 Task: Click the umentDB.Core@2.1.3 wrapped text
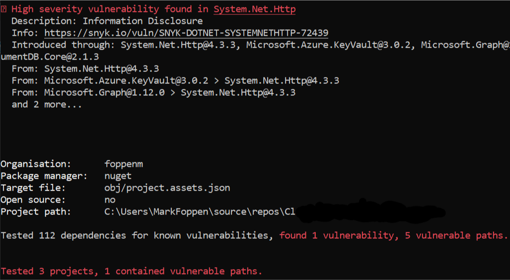click(50, 57)
